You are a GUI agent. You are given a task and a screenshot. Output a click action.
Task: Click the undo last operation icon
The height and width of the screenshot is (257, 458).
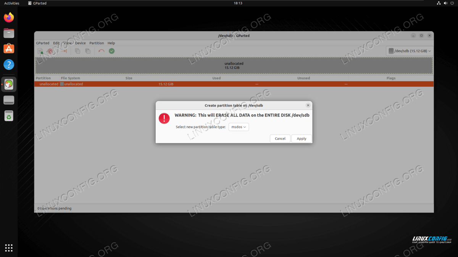(101, 51)
